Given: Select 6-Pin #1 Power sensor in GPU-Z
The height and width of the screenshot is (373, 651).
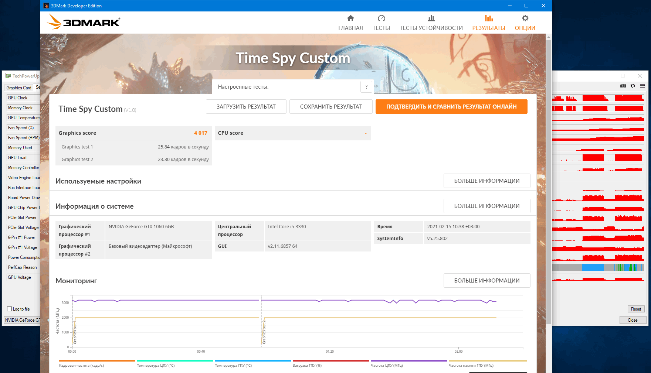Looking at the screenshot, I should pos(23,237).
